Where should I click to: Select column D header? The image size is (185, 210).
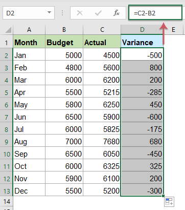point(142,30)
